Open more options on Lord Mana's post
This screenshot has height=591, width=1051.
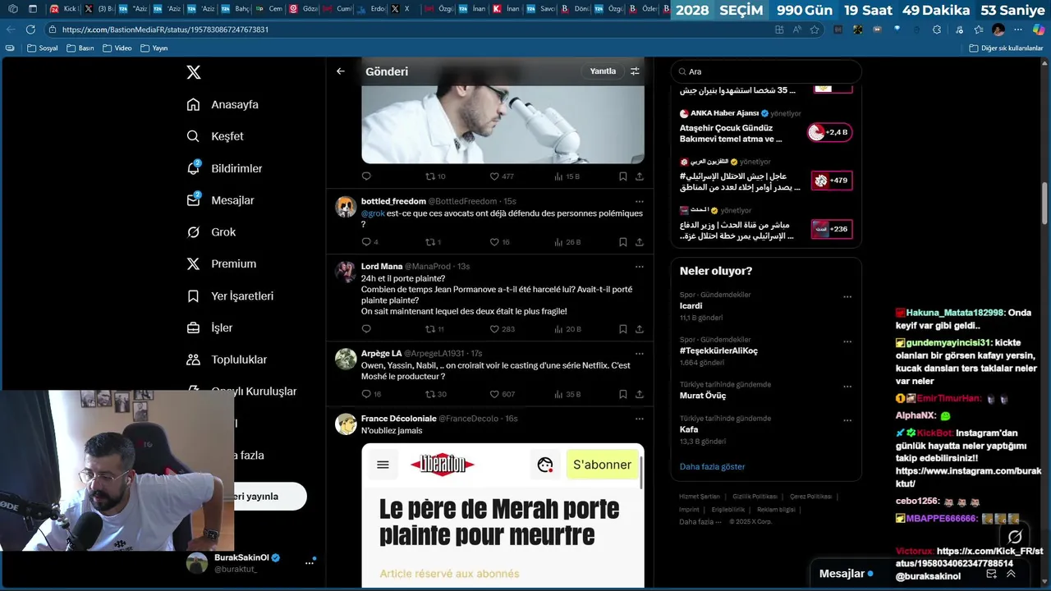(640, 267)
